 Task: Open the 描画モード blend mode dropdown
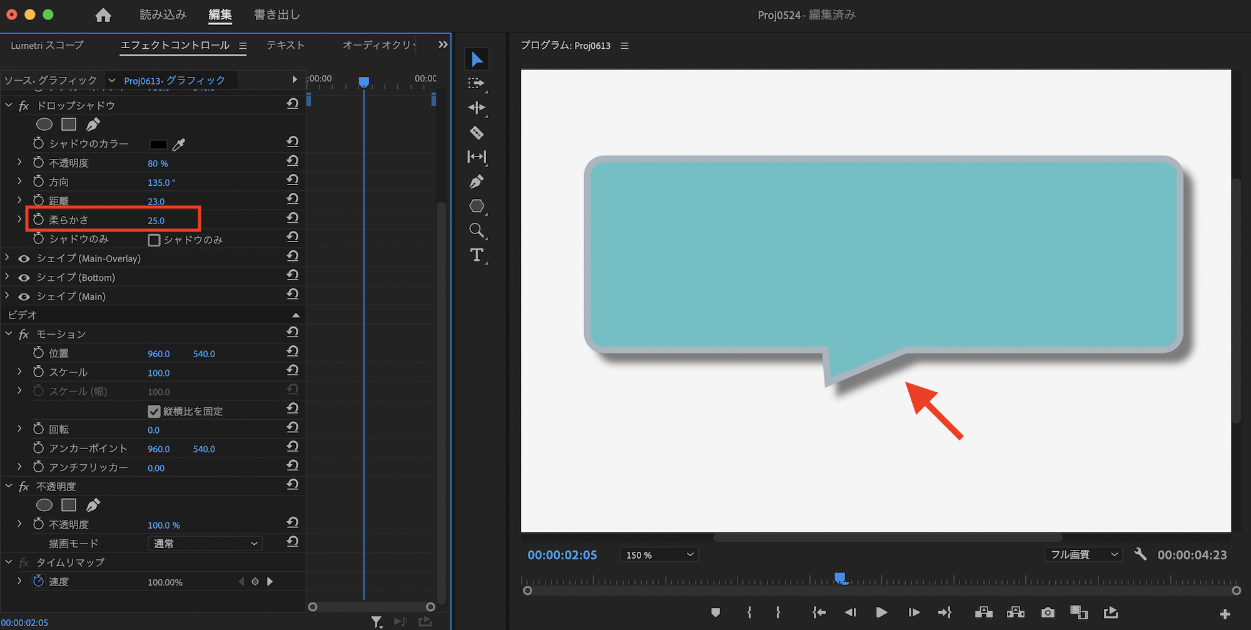(205, 544)
